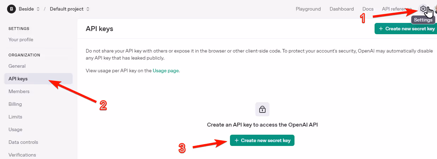The height and width of the screenshot is (159, 437).
Task: Click the ORGANIZATION section label
Action: tap(24, 55)
